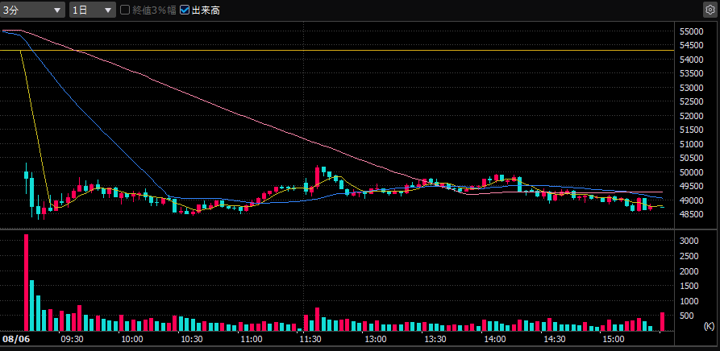The width and height of the screenshot is (720, 351).
Task: Click the 13:30 time axis label
Action: pyautogui.click(x=435, y=340)
